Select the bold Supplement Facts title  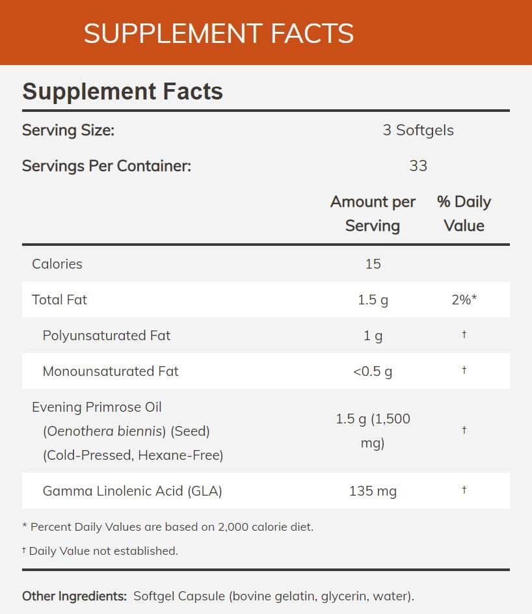[122, 92]
